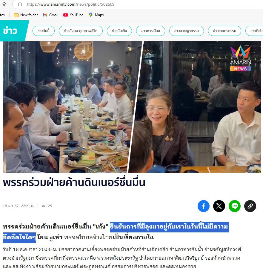Select the ข่าวบันเทิง category tab

click(119, 31)
